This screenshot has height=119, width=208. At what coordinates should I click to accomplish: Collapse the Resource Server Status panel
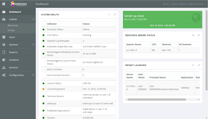click(193, 35)
